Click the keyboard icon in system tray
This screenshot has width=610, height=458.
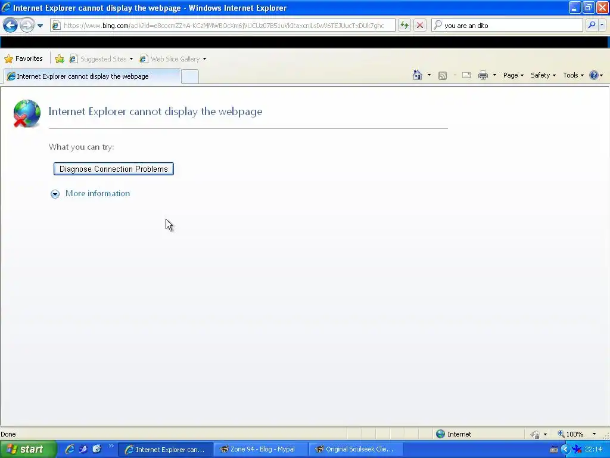(553, 450)
